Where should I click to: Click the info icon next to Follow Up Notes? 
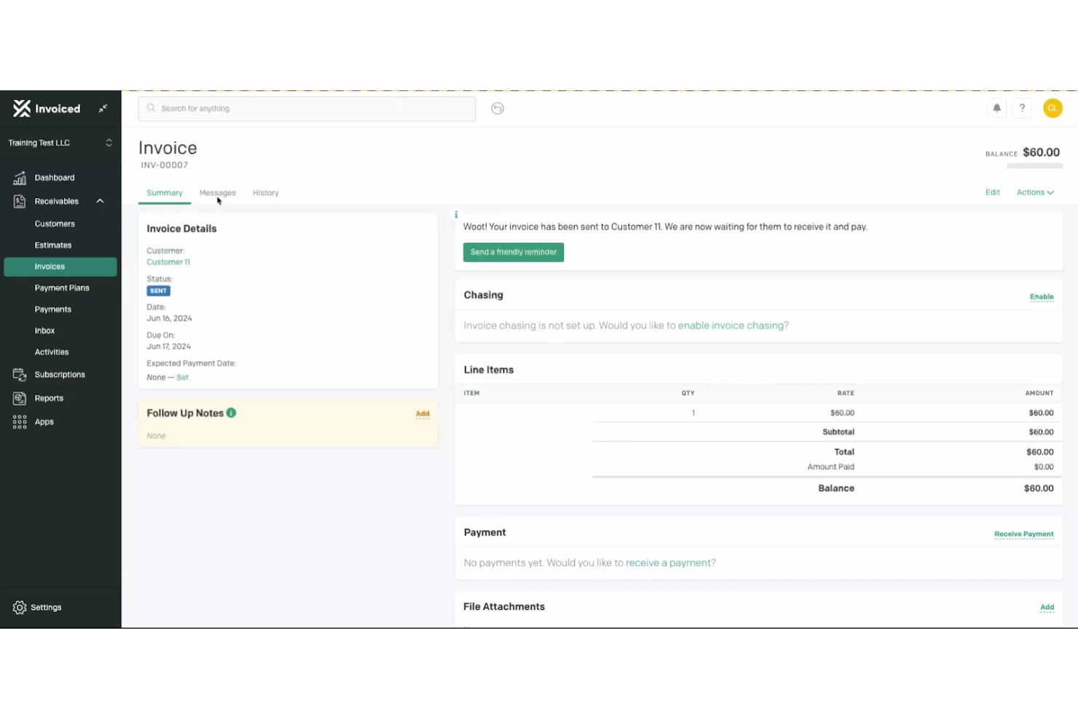click(x=231, y=412)
